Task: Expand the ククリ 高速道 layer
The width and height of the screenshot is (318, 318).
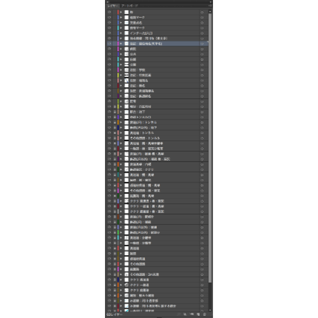Action: [121, 280]
